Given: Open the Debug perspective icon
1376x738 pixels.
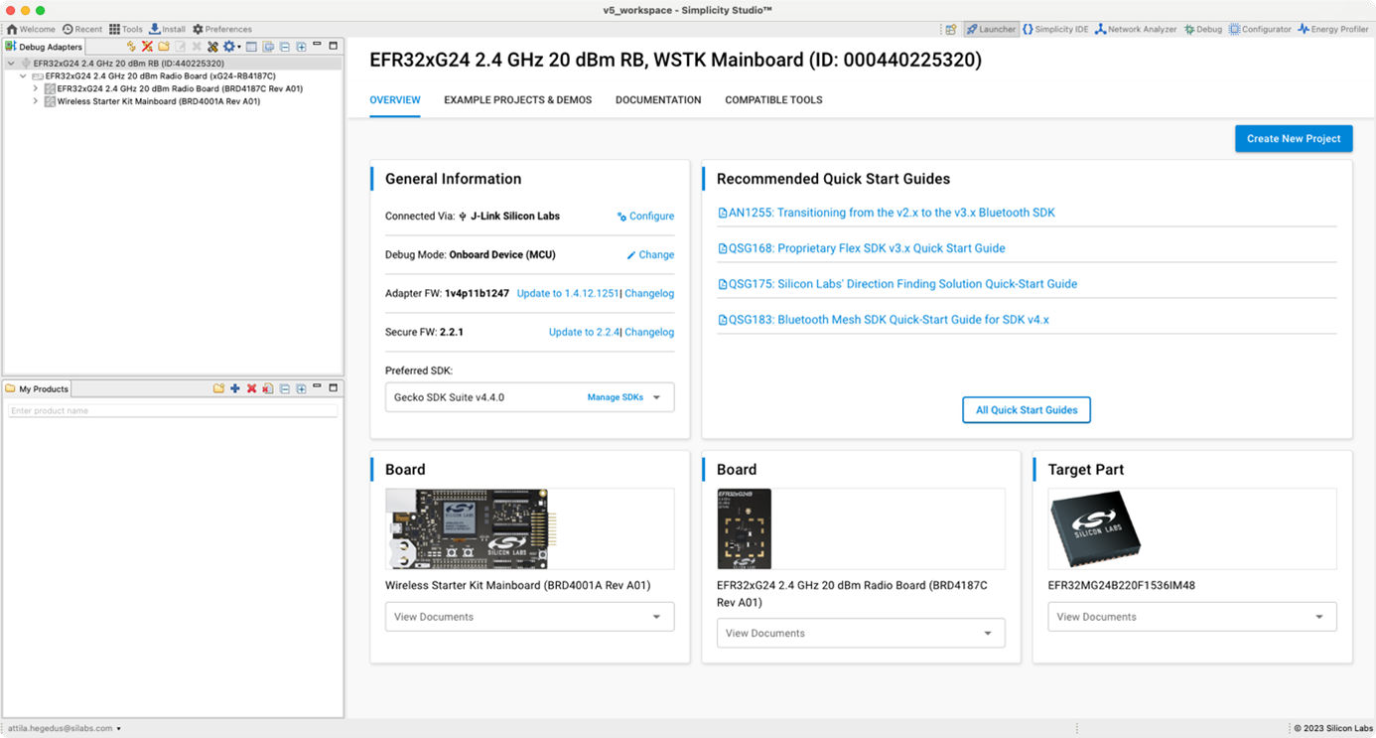Looking at the screenshot, I should point(1201,29).
